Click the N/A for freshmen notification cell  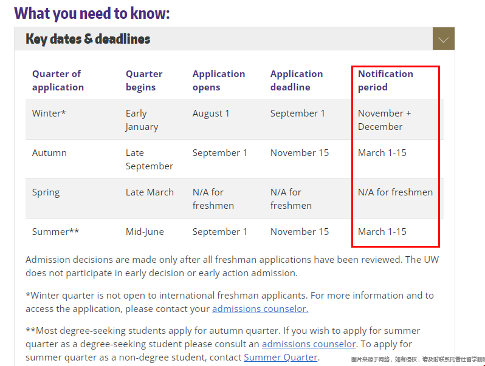(x=395, y=192)
